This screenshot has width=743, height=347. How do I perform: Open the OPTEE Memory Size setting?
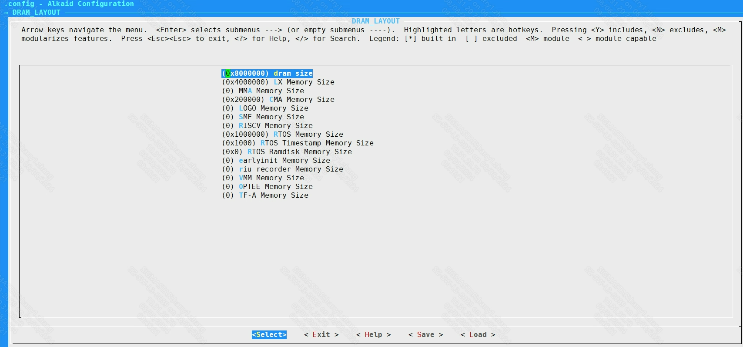[267, 187]
